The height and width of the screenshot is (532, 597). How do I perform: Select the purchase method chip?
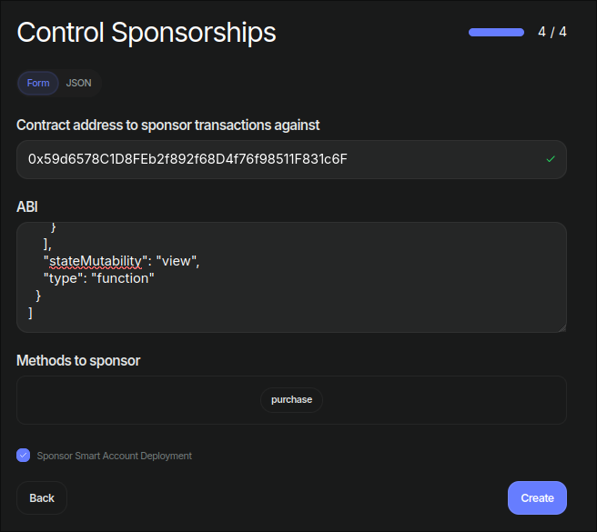point(291,399)
